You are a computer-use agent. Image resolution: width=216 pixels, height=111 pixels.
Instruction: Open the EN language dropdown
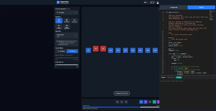coord(146,2)
